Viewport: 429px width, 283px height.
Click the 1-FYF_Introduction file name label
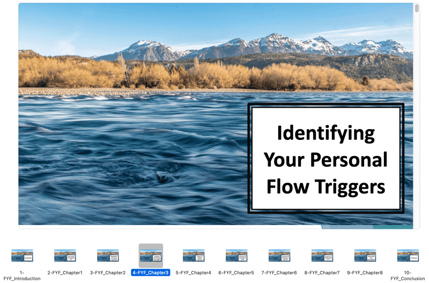point(22,275)
